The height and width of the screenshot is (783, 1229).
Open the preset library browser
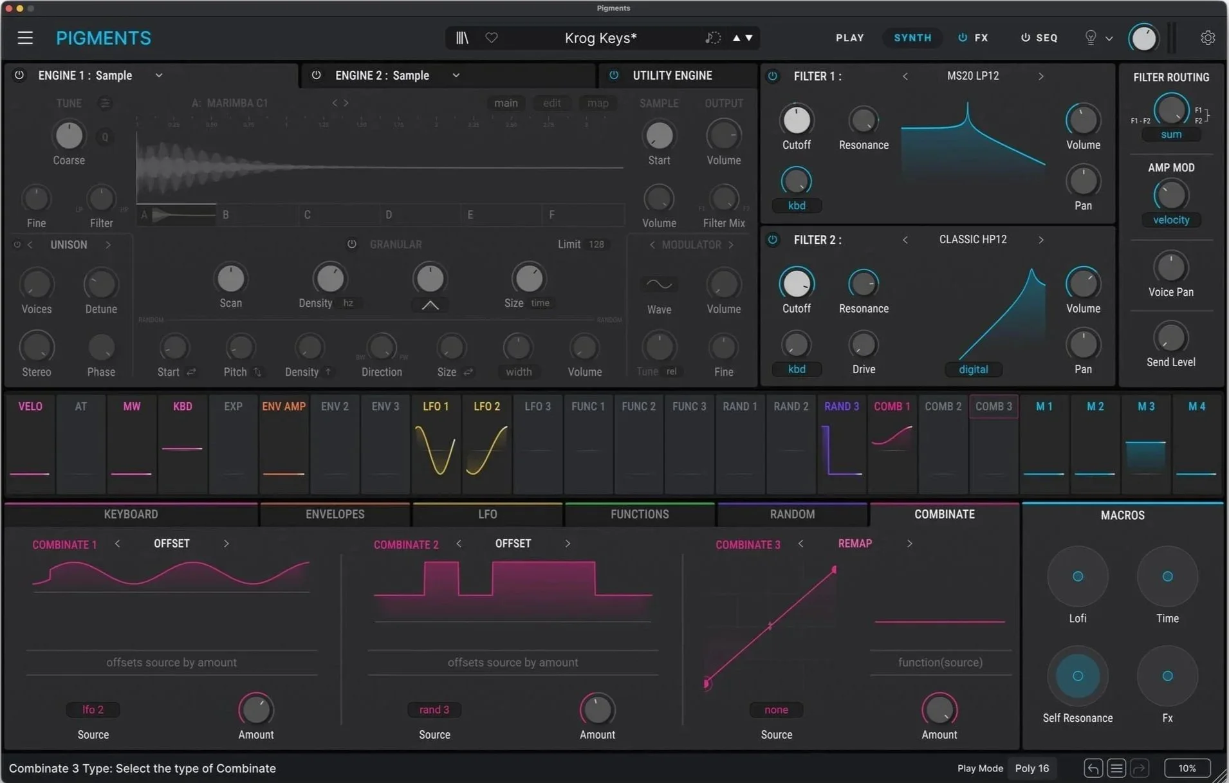click(x=461, y=38)
